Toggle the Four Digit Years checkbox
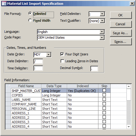Screen dimensions: 136x136 tap(62, 54)
